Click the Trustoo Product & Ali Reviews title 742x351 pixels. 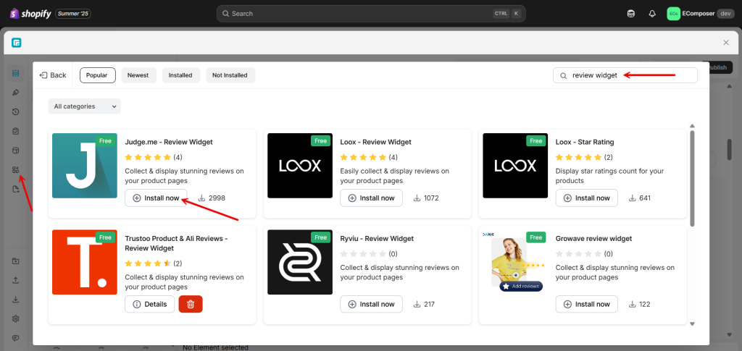[x=177, y=243]
